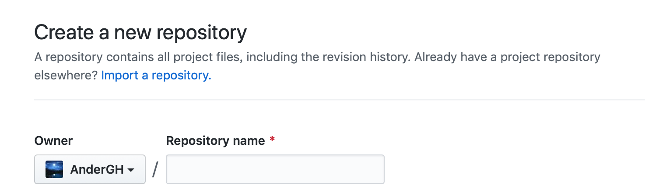Focus the Repository name input field
The image size is (645, 192).
[275, 169]
